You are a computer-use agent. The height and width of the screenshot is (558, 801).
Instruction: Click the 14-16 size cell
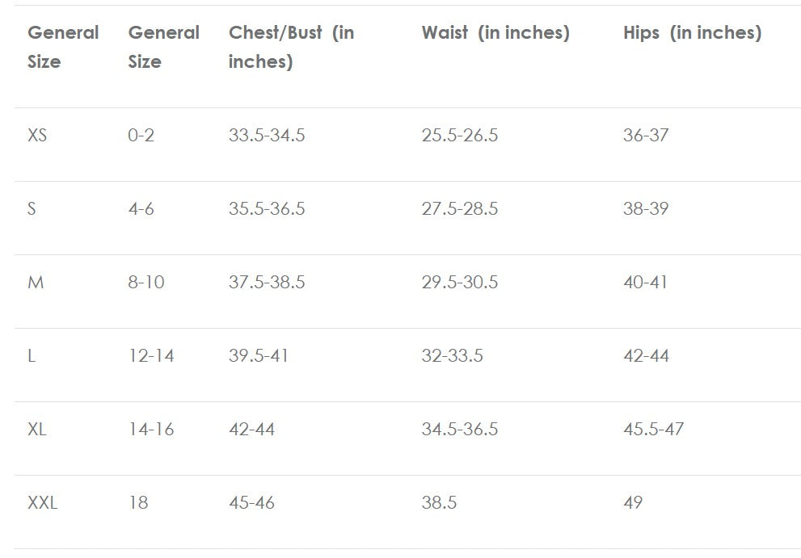tap(150, 430)
